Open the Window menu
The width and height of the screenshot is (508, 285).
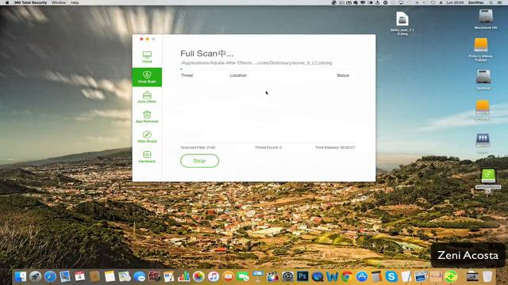59,2
